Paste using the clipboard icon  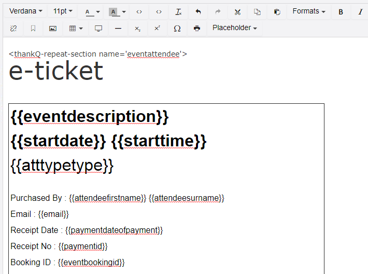click(277, 12)
